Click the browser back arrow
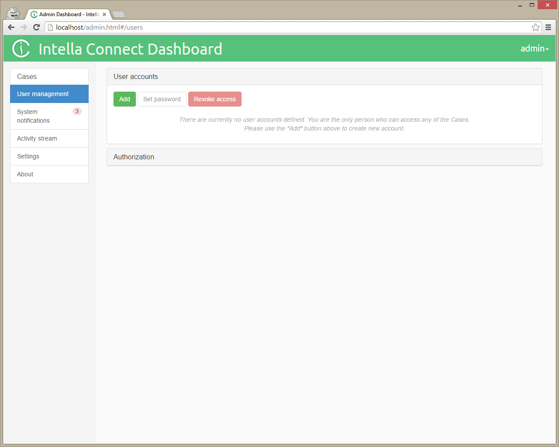Viewport: 559px width, 447px height. point(11,27)
